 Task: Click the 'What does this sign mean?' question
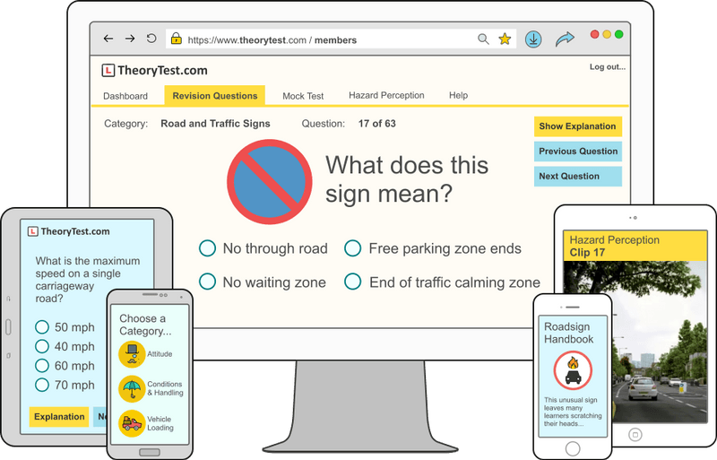click(x=407, y=179)
